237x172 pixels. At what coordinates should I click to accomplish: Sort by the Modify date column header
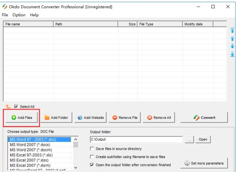pos(198,24)
